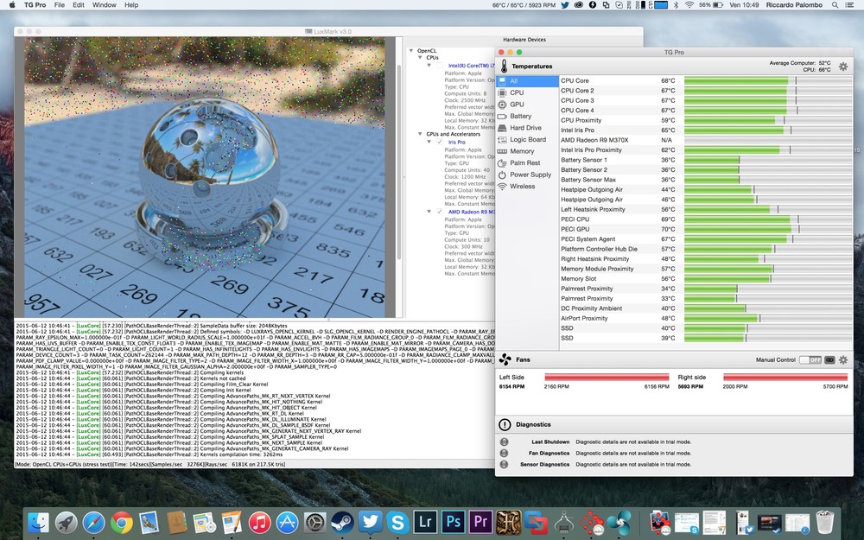
Task: Enable the Intel Core CPU device checkbox
Action: (440, 65)
